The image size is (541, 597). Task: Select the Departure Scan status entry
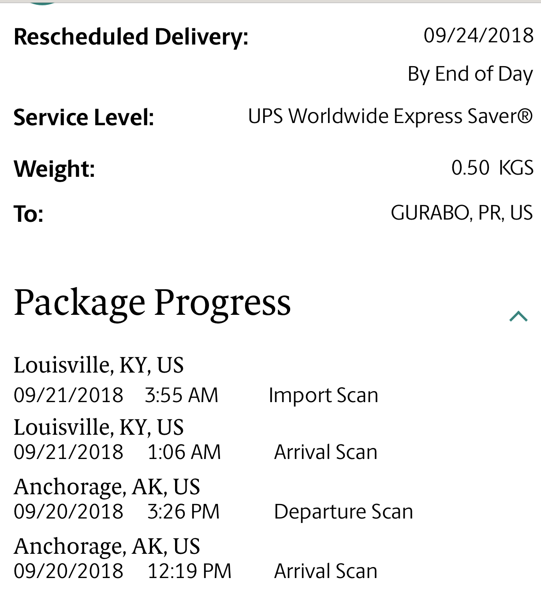point(343,511)
